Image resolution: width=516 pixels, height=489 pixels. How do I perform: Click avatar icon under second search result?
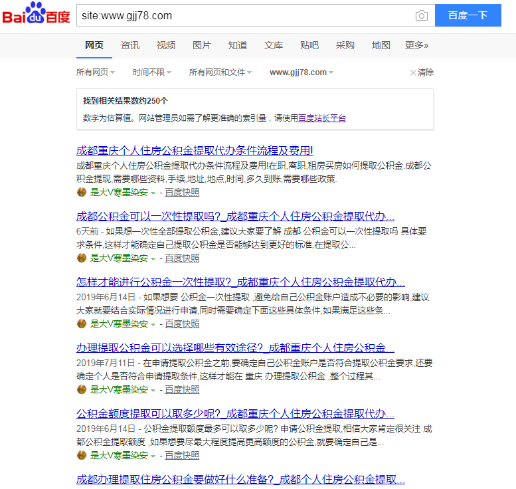pyautogui.click(x=81, y=258)
